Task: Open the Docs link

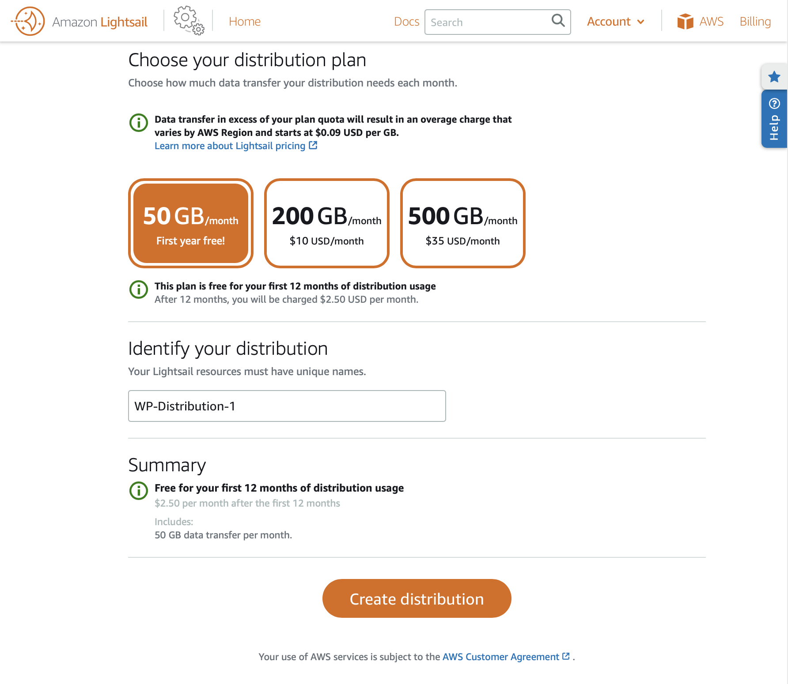Action: click(x=406, y=22)
